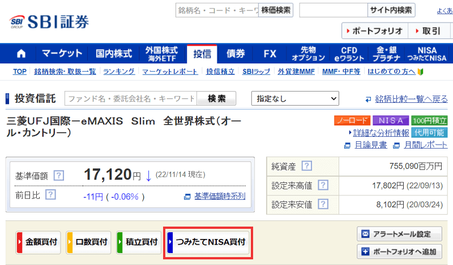Viewport: 453px width, 265px height.
Task: Click the サイト内検索 button
Action: (391, 10)
